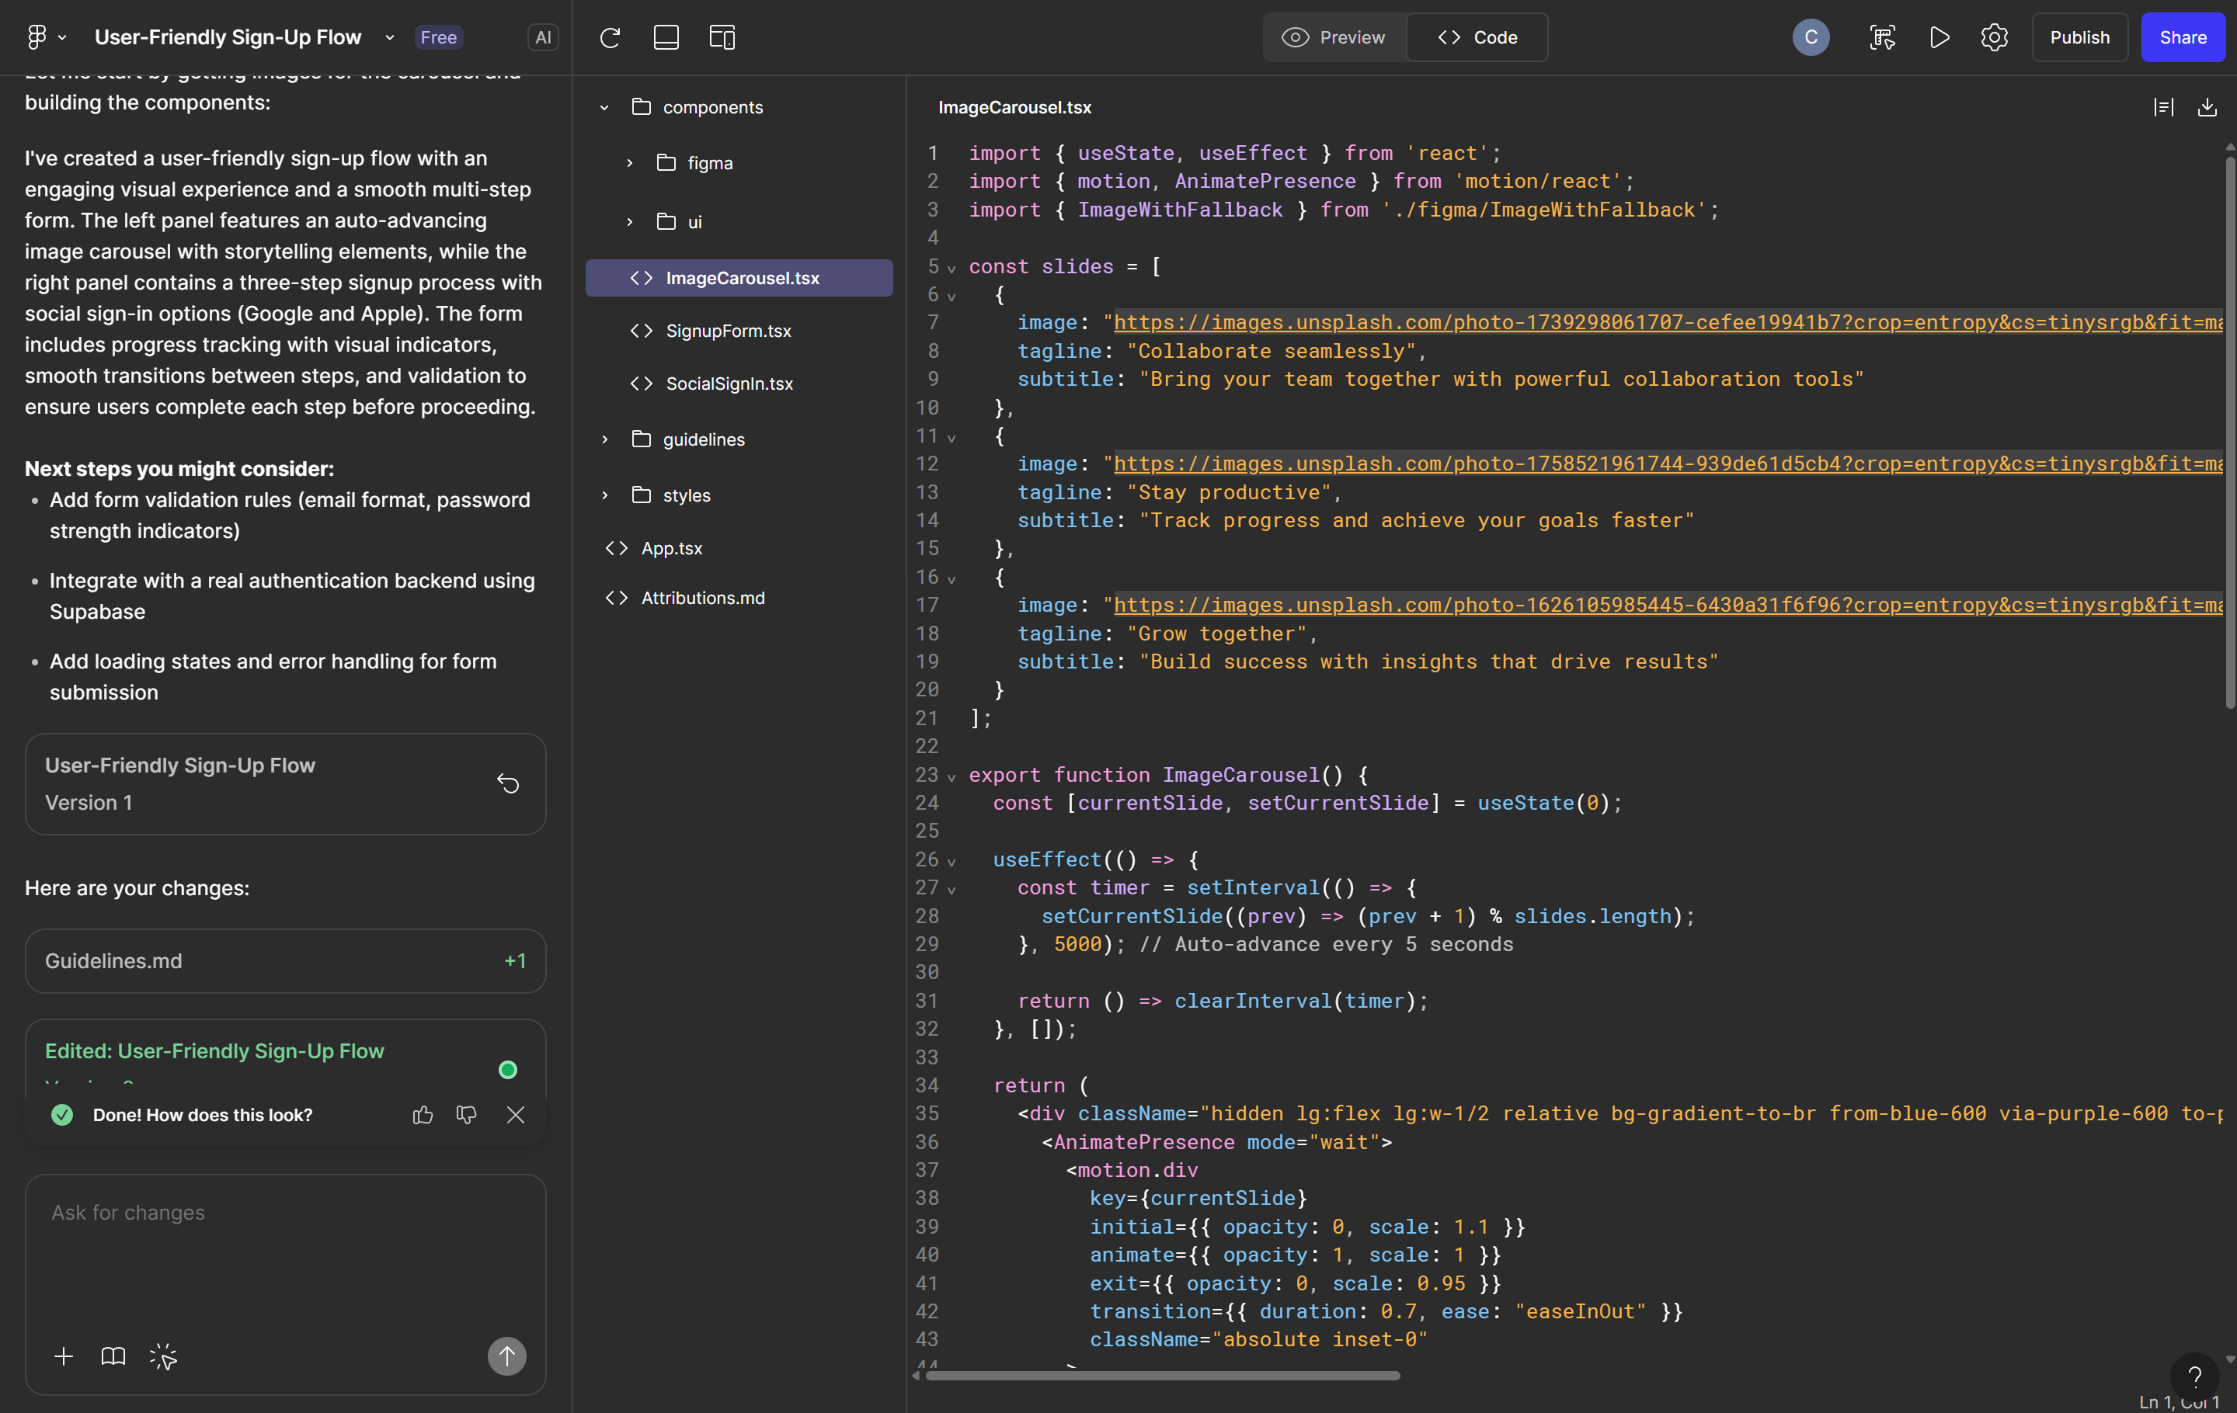This screenshot has width=2237, height=1413.
Task: Click the format code icon in editor header
Action: pyautogui.click(x=2164, y=108)
